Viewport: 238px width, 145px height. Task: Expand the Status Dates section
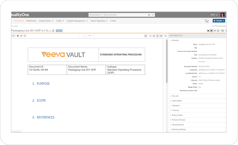pos(177,115)
